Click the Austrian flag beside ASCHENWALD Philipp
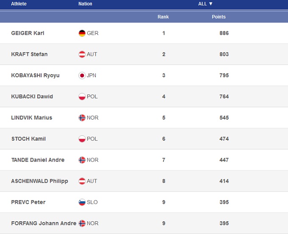 [x=82, y=181]
